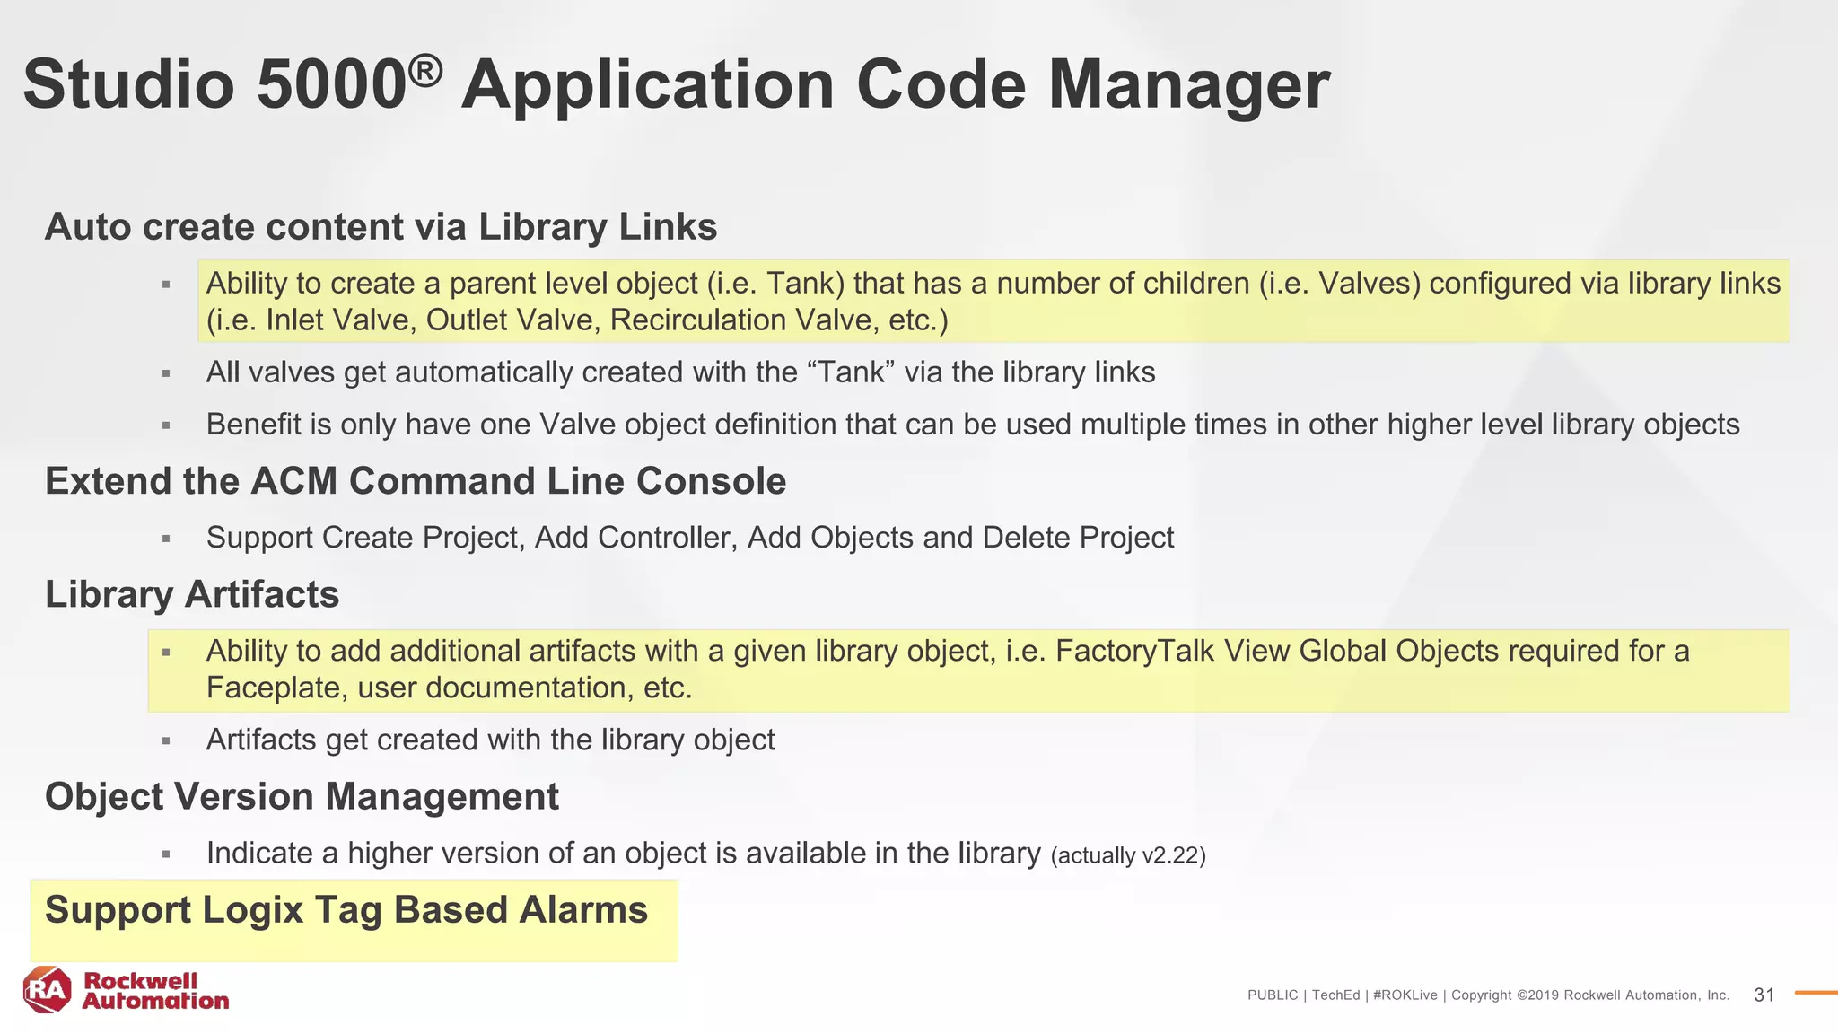Image resolution: width=1838 pixels, height=1034 pixels.
Task: Click bullet 'Support Create Project, Add Controller'
Action: (690, 537)
